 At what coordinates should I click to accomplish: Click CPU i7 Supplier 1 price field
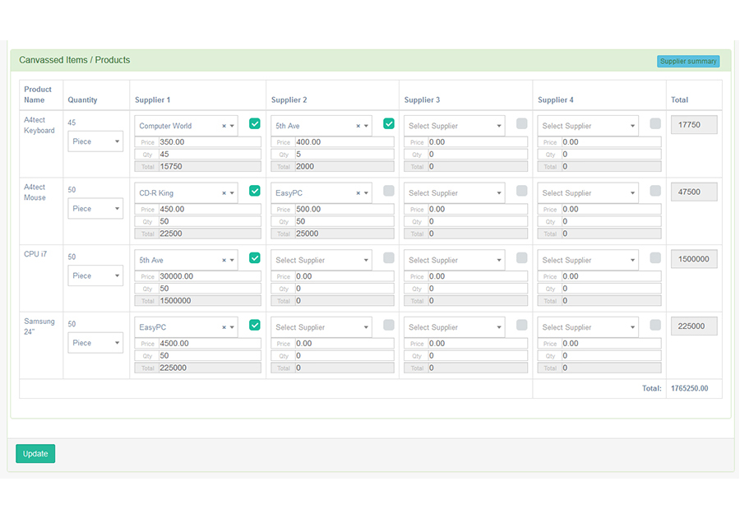[x=209, y=276]
